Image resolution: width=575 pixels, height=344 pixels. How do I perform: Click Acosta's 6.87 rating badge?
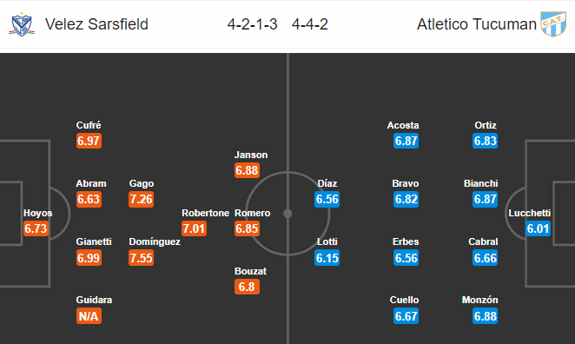pyautogui.click(x=406, y=141)
